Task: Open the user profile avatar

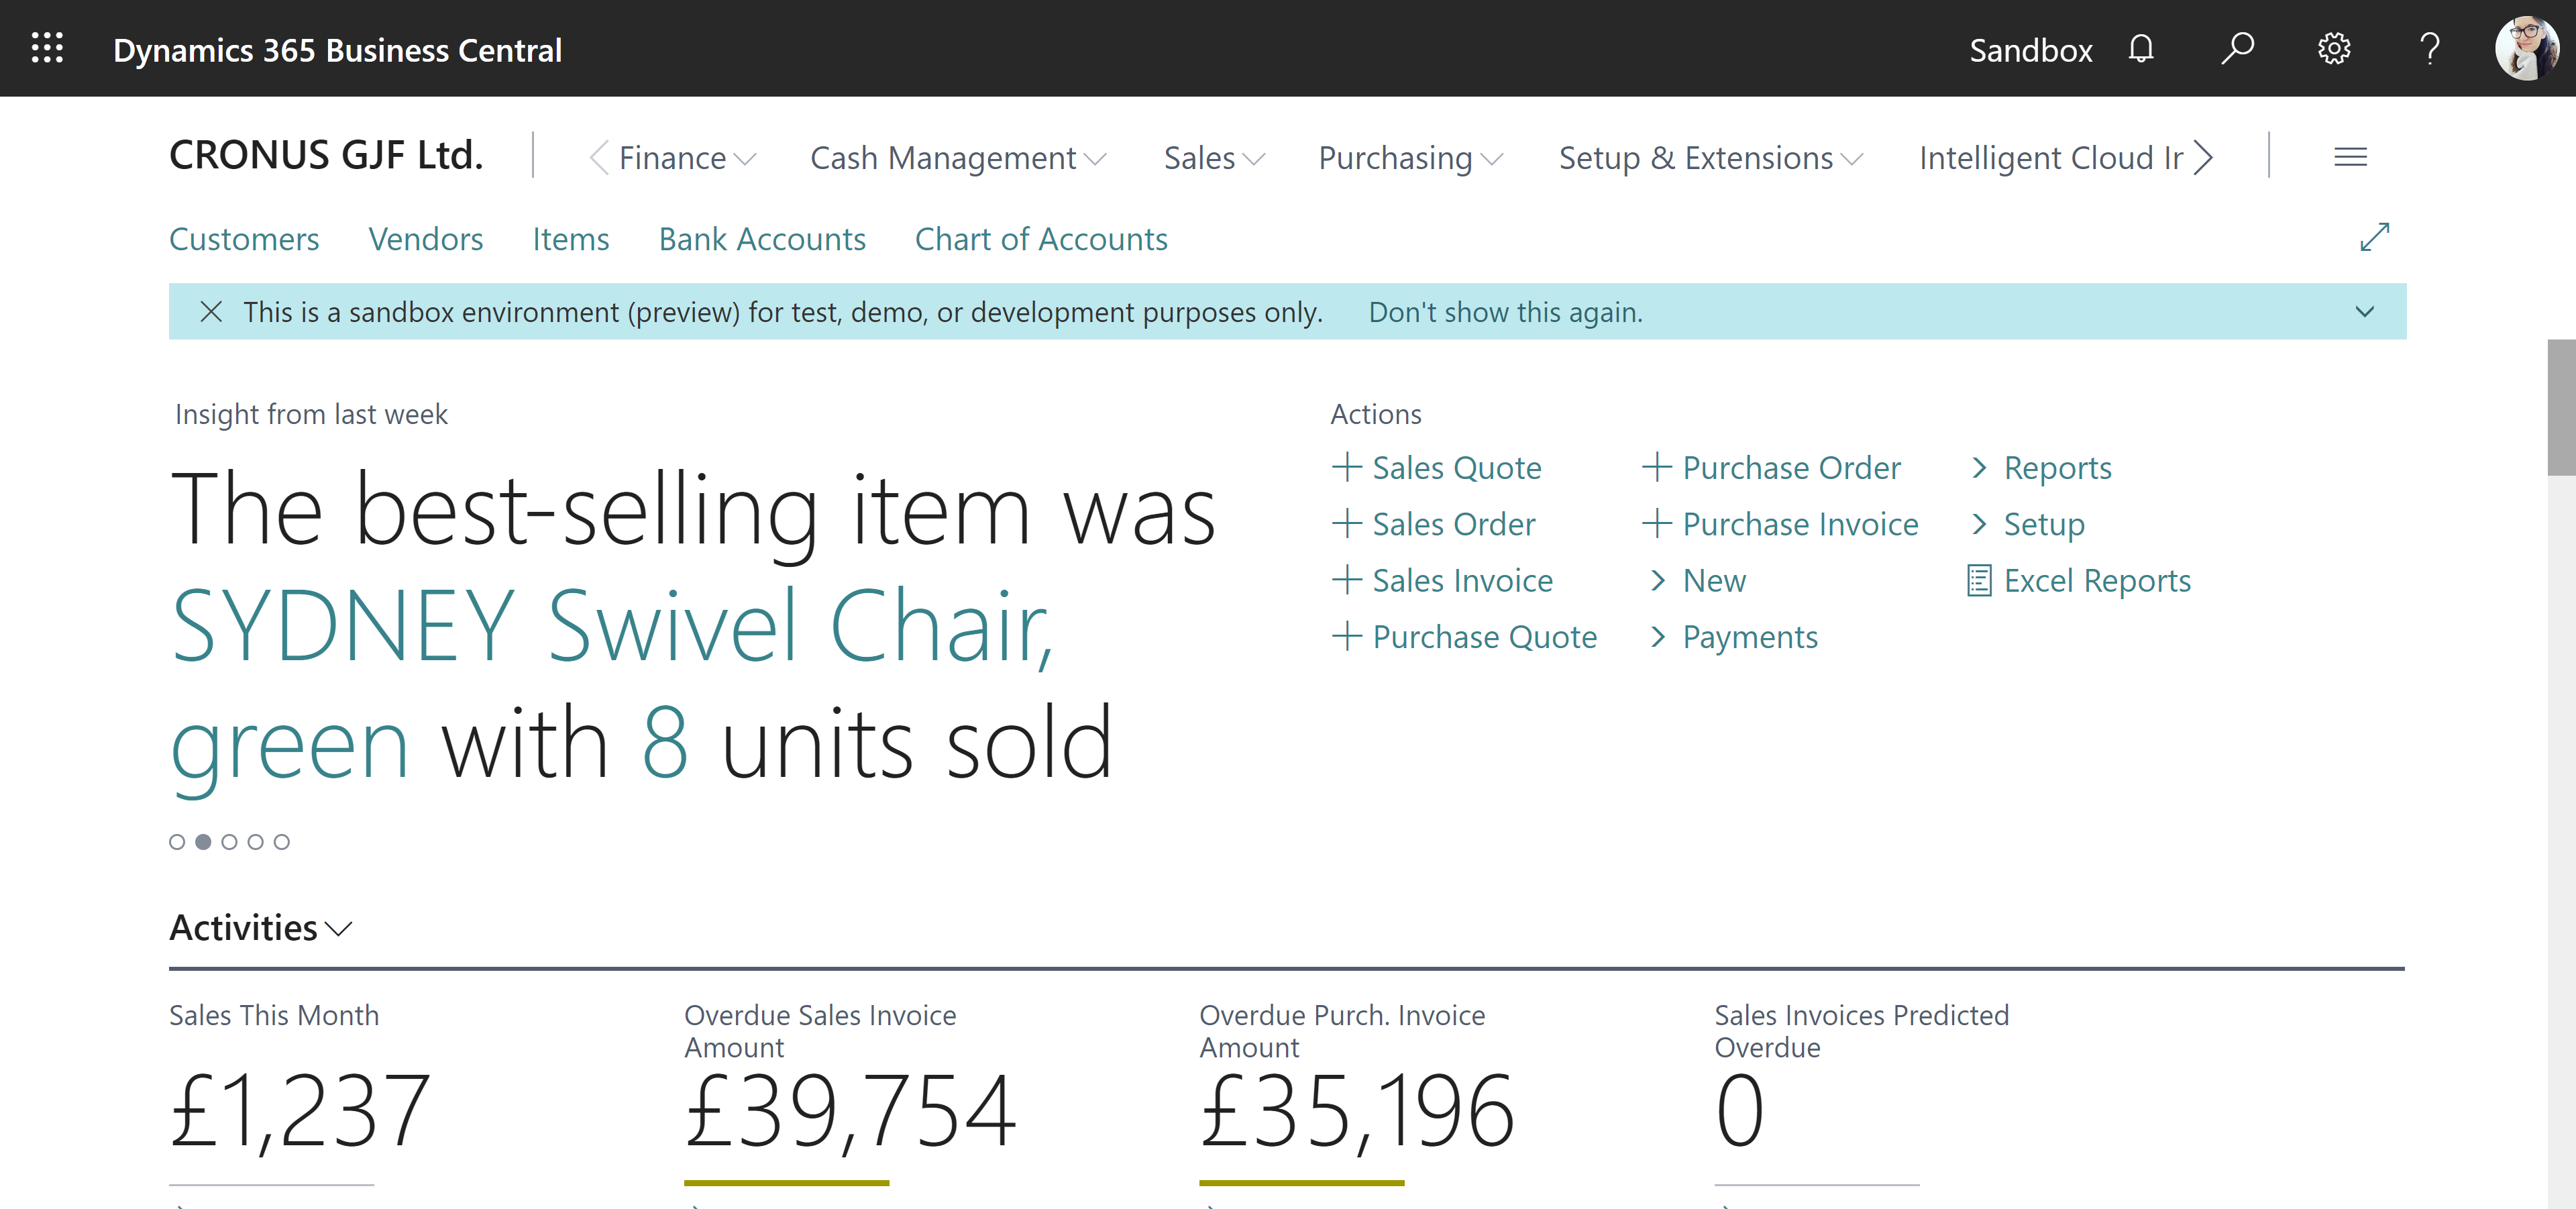Action: click(x=2526, y=48)
